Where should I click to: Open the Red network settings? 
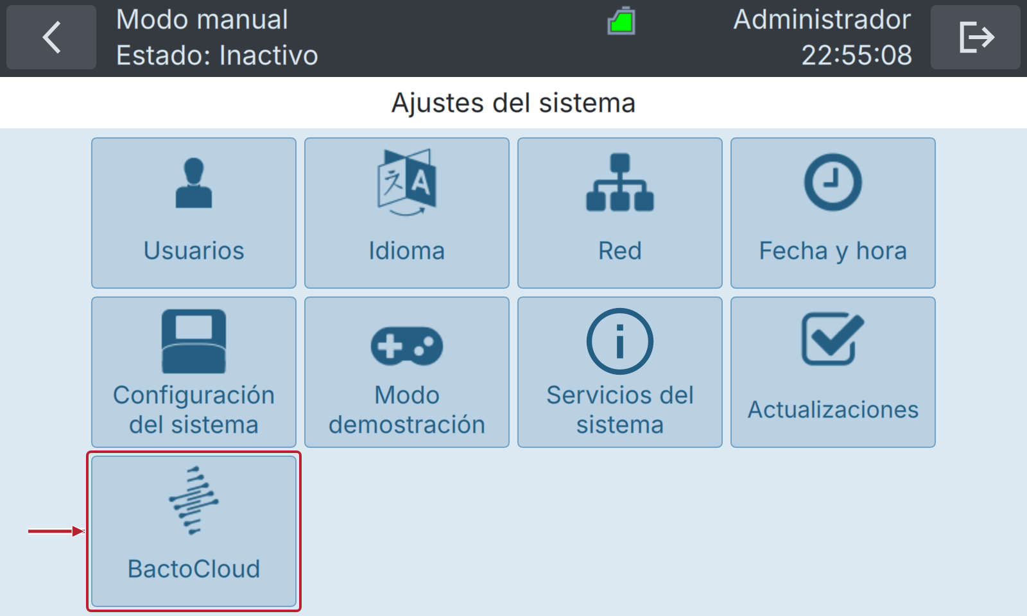point(620,213)
